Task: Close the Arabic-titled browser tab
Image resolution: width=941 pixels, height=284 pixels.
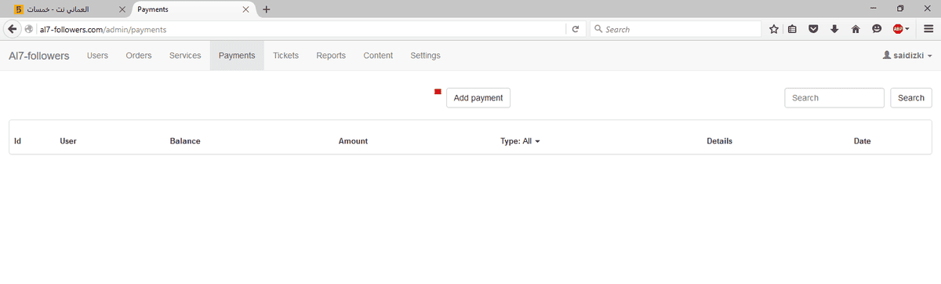Action: click(x=122, y=9)
